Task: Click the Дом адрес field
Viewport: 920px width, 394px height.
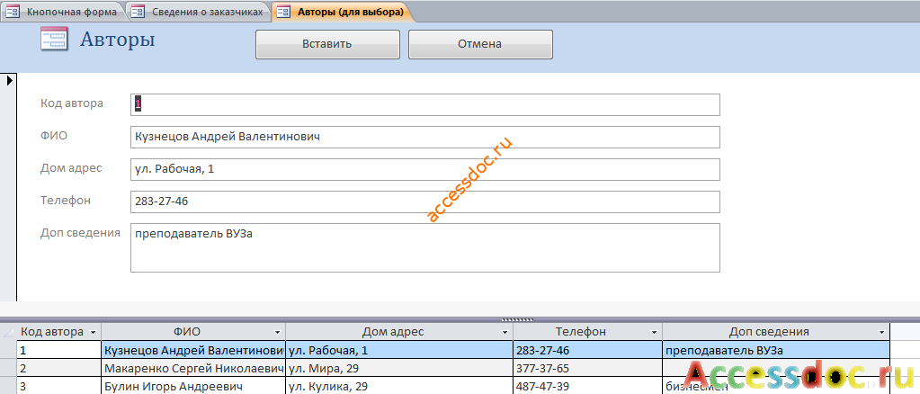Action: [424, 170]
